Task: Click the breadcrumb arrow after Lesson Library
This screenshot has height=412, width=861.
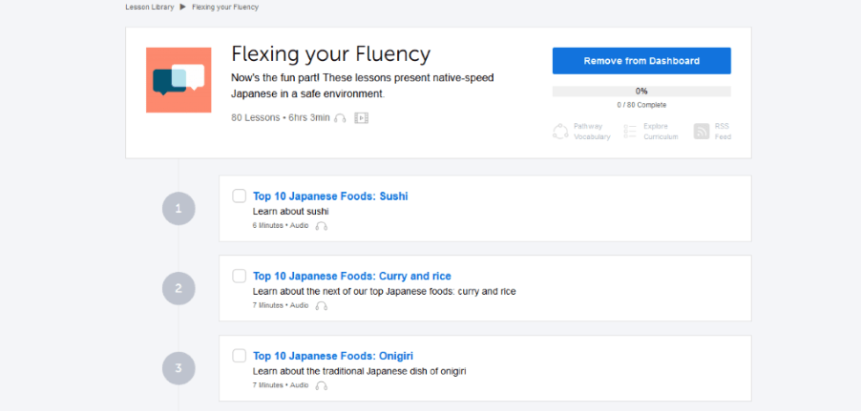Action: (183, 7)
